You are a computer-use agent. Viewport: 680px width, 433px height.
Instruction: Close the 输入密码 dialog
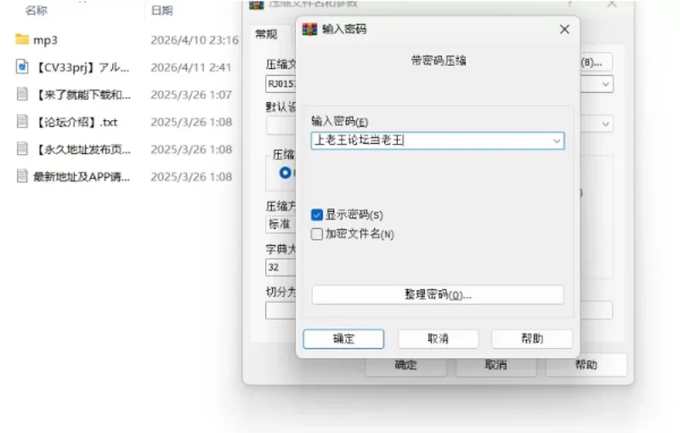pyautogui.click(x=565, y=30)
